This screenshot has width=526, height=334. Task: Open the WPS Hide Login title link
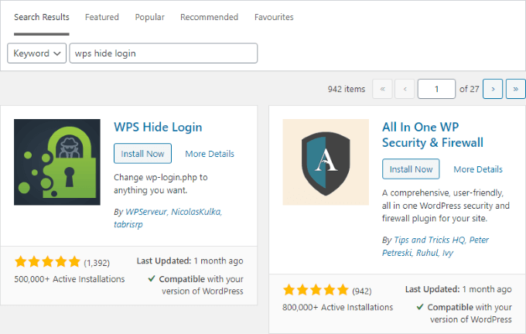coord(158,127)
